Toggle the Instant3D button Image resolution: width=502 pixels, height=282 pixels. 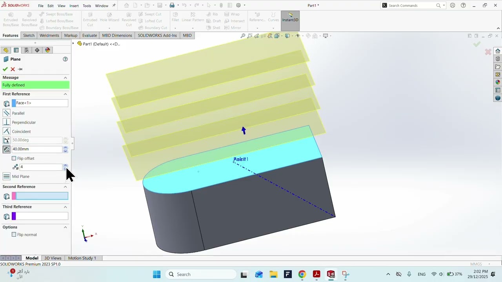[x=290, y=21]
